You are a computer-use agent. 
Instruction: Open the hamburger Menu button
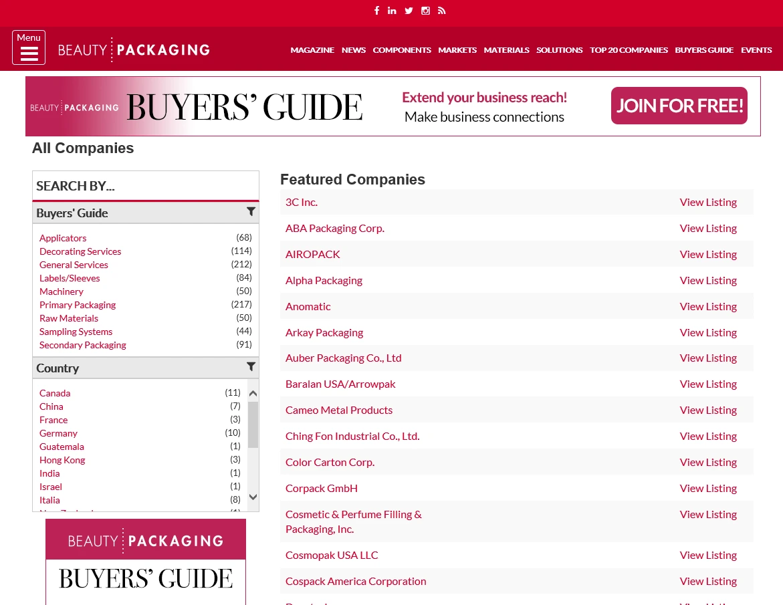coord(29,47)
